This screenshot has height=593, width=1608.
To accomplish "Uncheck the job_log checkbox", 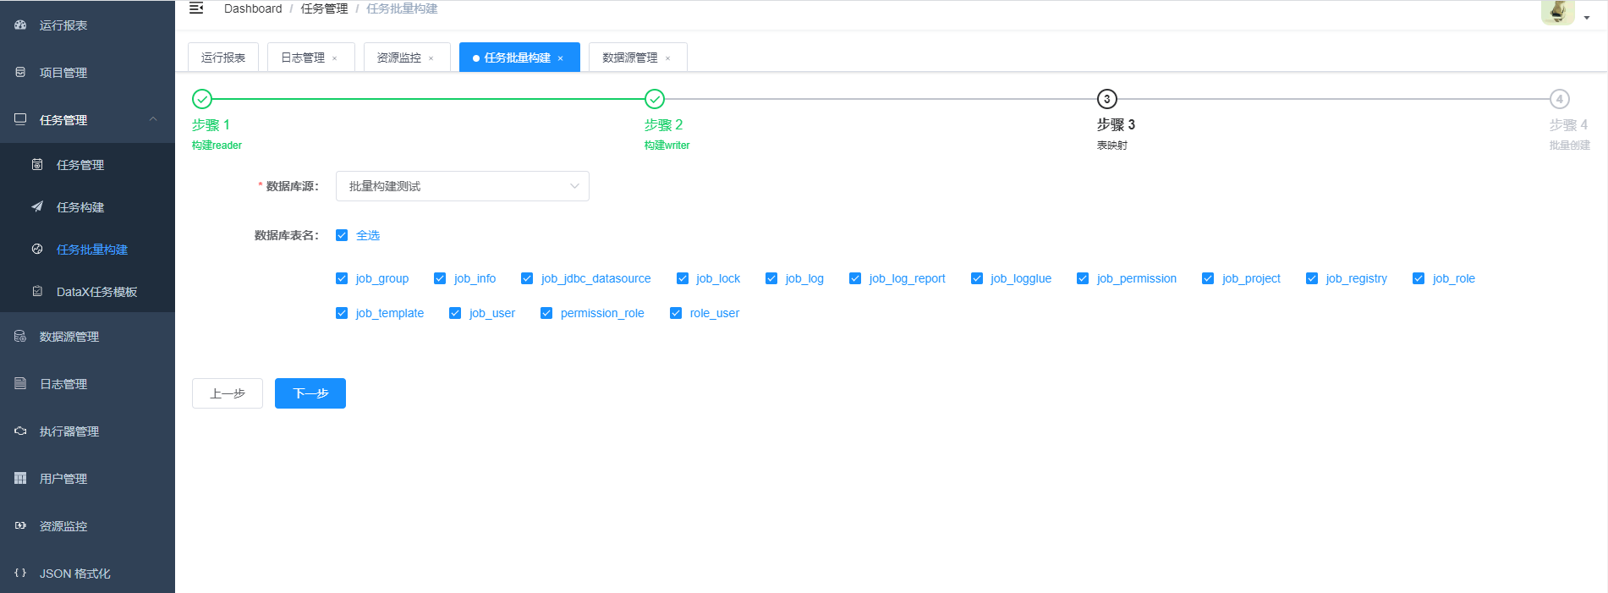I will coord(771,278).
